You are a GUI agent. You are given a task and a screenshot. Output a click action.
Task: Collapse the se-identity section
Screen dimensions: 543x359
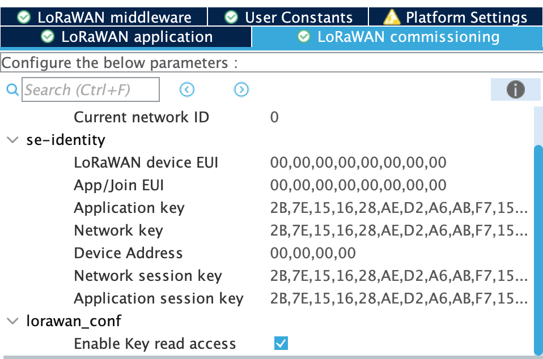point(12,140)
